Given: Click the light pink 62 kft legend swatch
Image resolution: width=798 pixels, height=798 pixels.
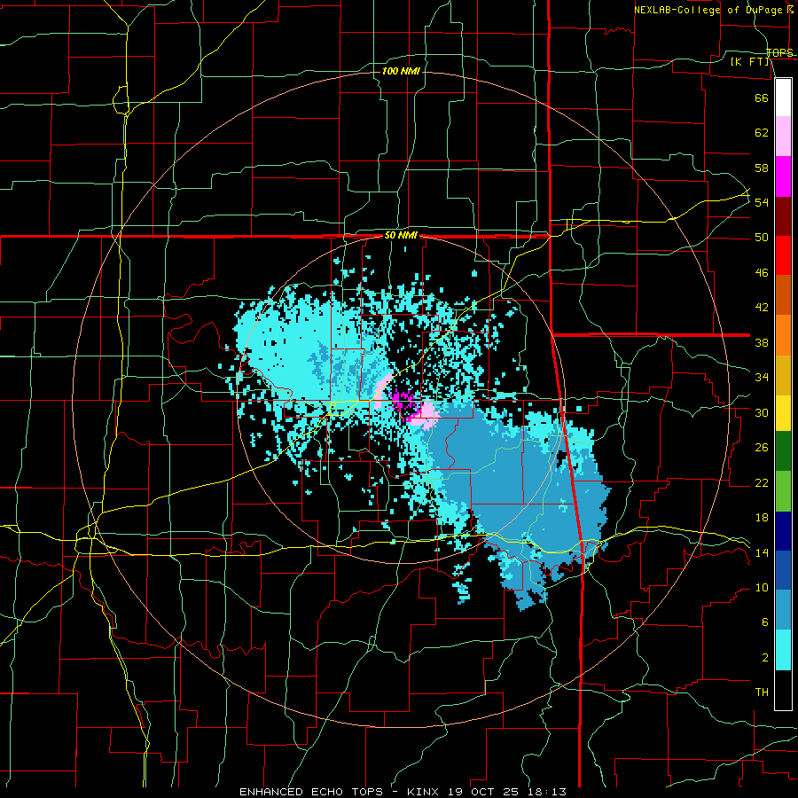Looking at the screenshot, I should [x=783, y=137].
